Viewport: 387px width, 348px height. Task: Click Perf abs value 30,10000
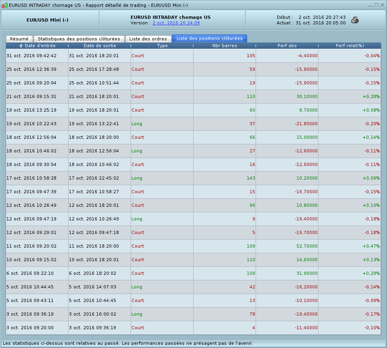(x=307, y=96)
